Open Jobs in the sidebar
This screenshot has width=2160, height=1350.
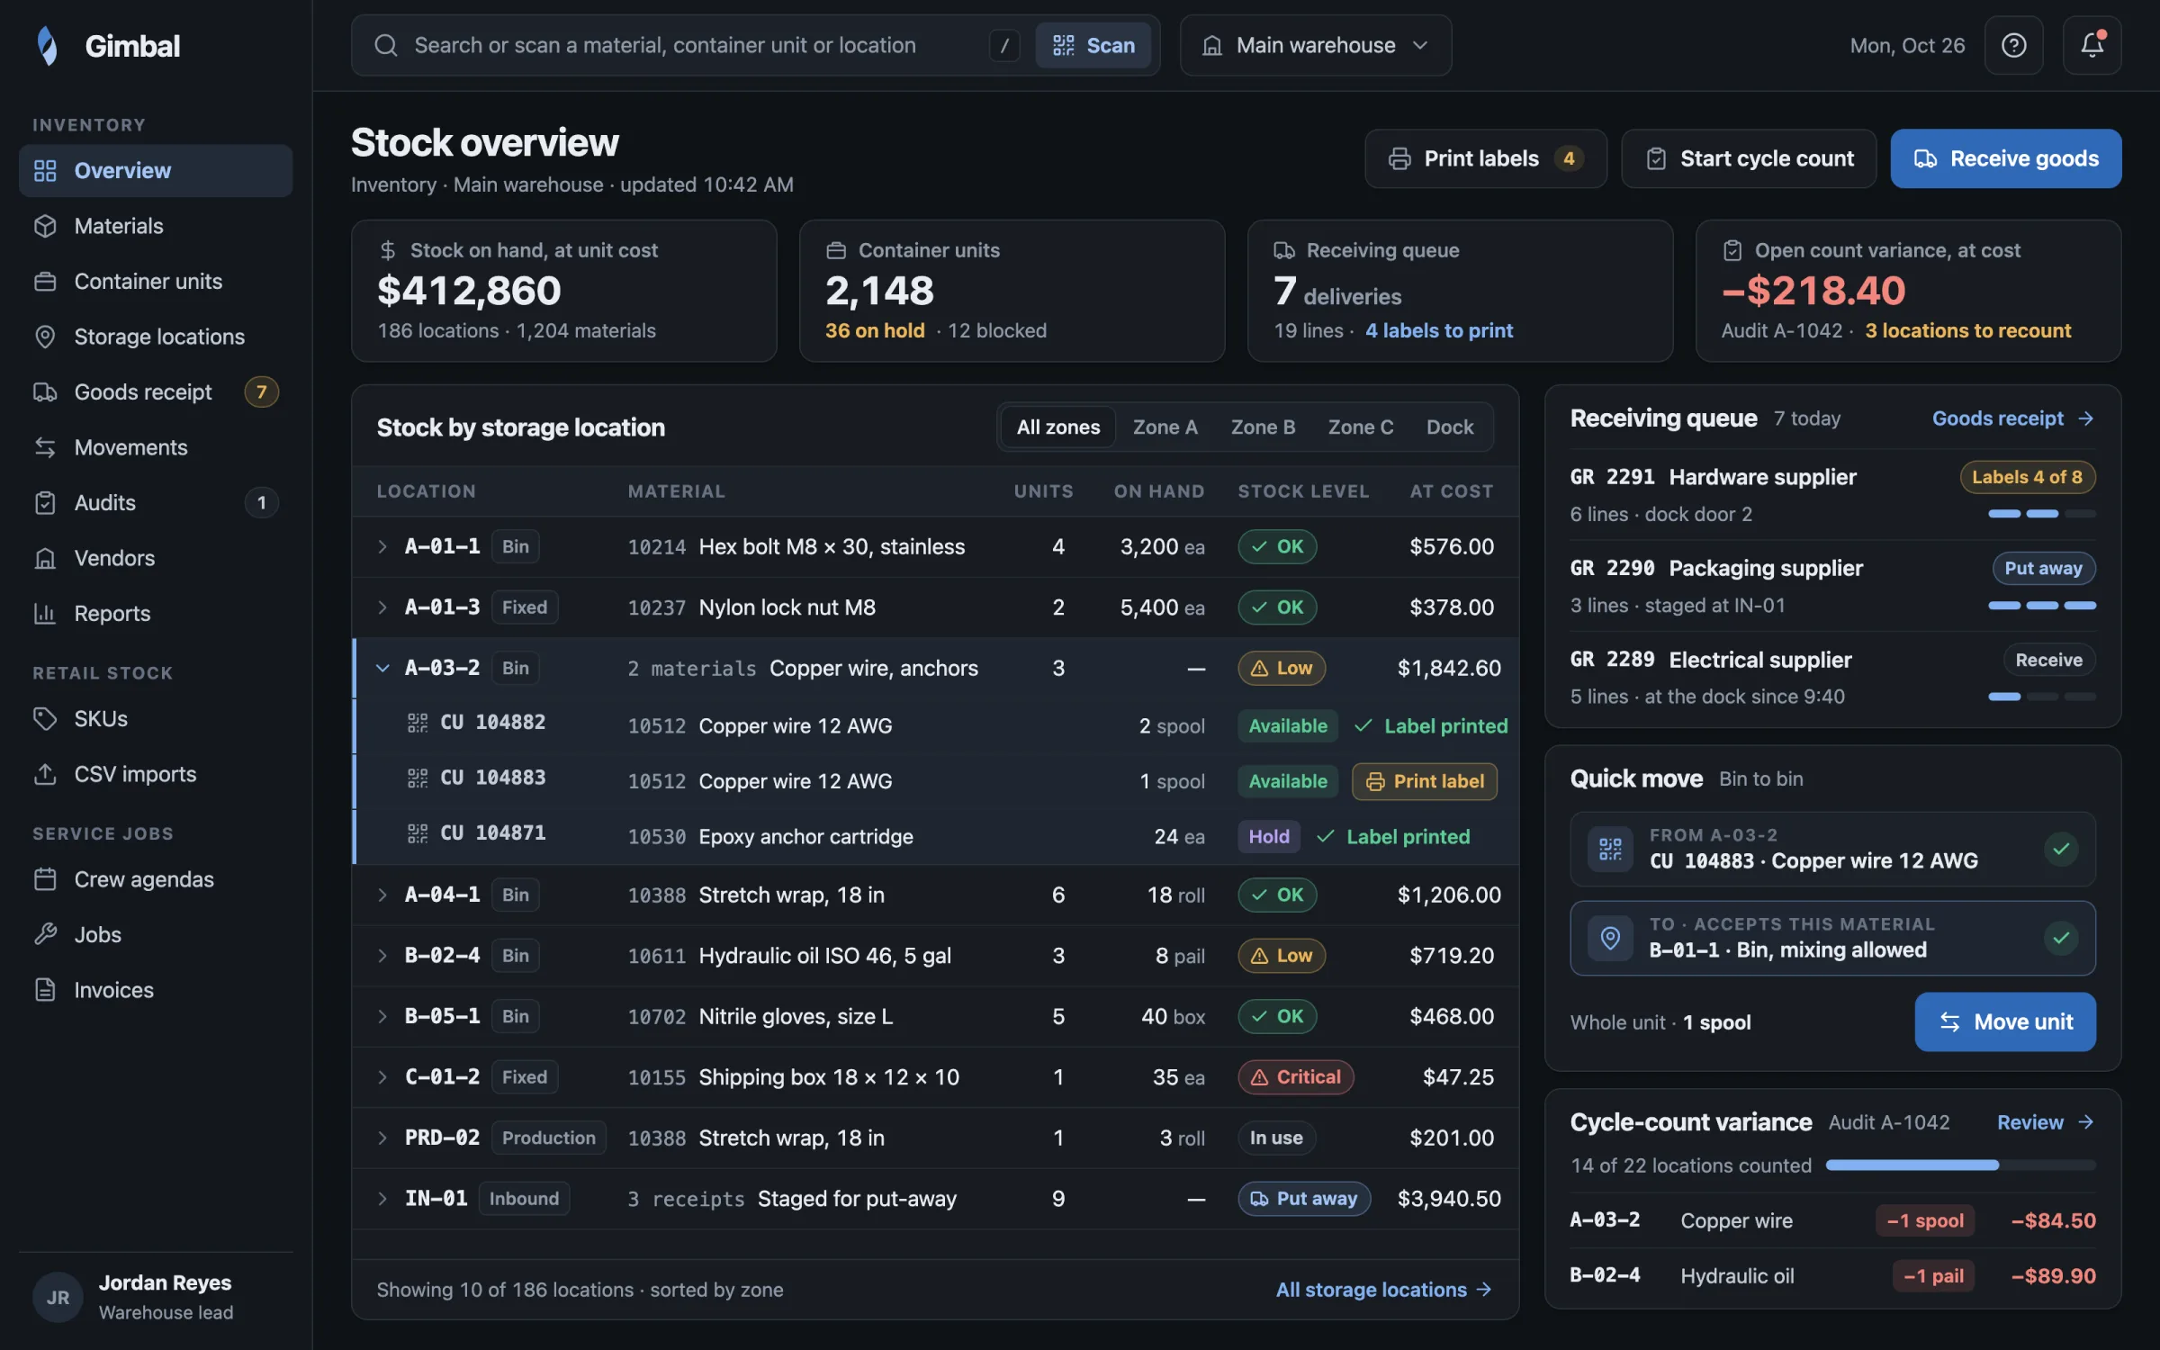click(x=156, y=934)
